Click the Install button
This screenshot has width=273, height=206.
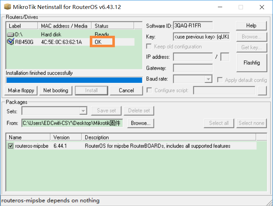coord(91,90)
